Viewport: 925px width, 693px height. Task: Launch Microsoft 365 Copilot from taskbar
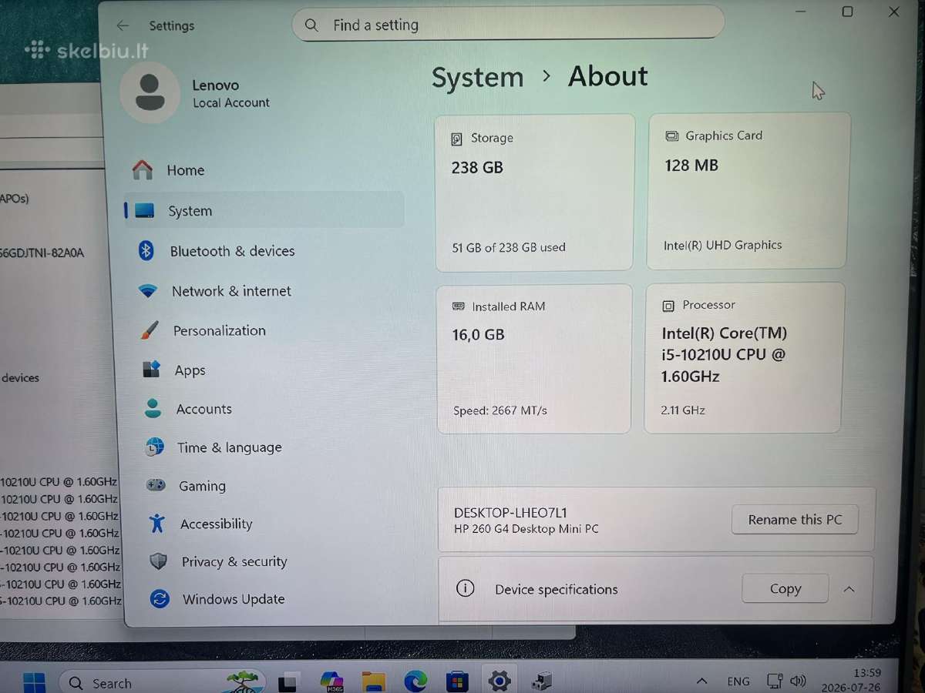[x=331, y=681]
